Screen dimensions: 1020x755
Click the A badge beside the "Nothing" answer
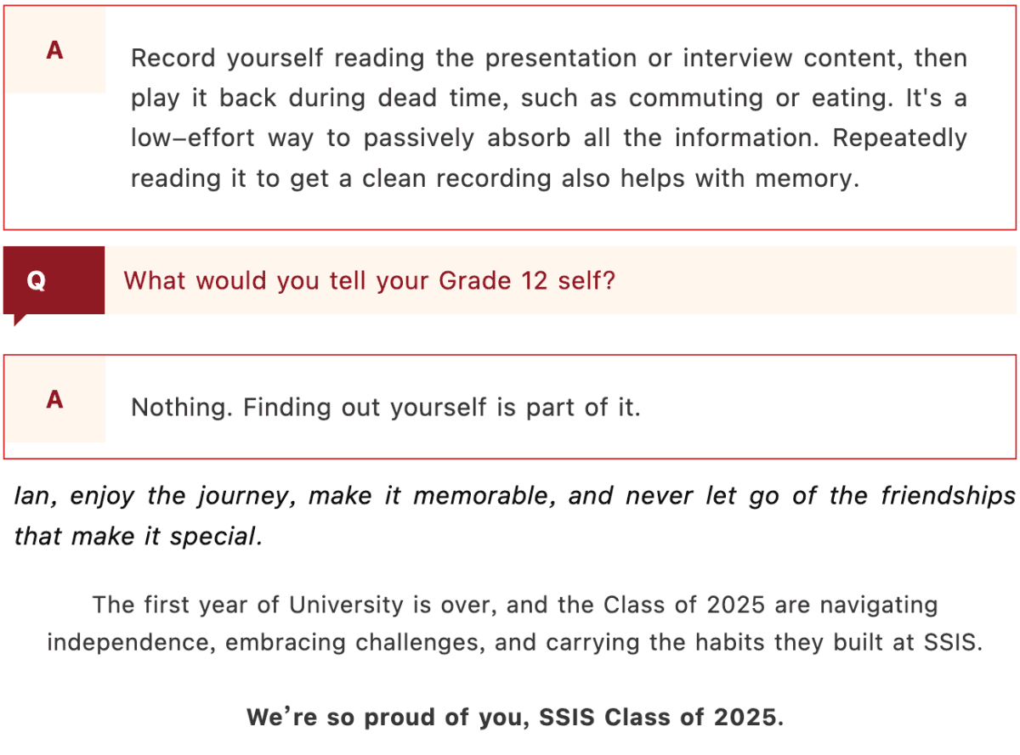[x=55, y=399]
